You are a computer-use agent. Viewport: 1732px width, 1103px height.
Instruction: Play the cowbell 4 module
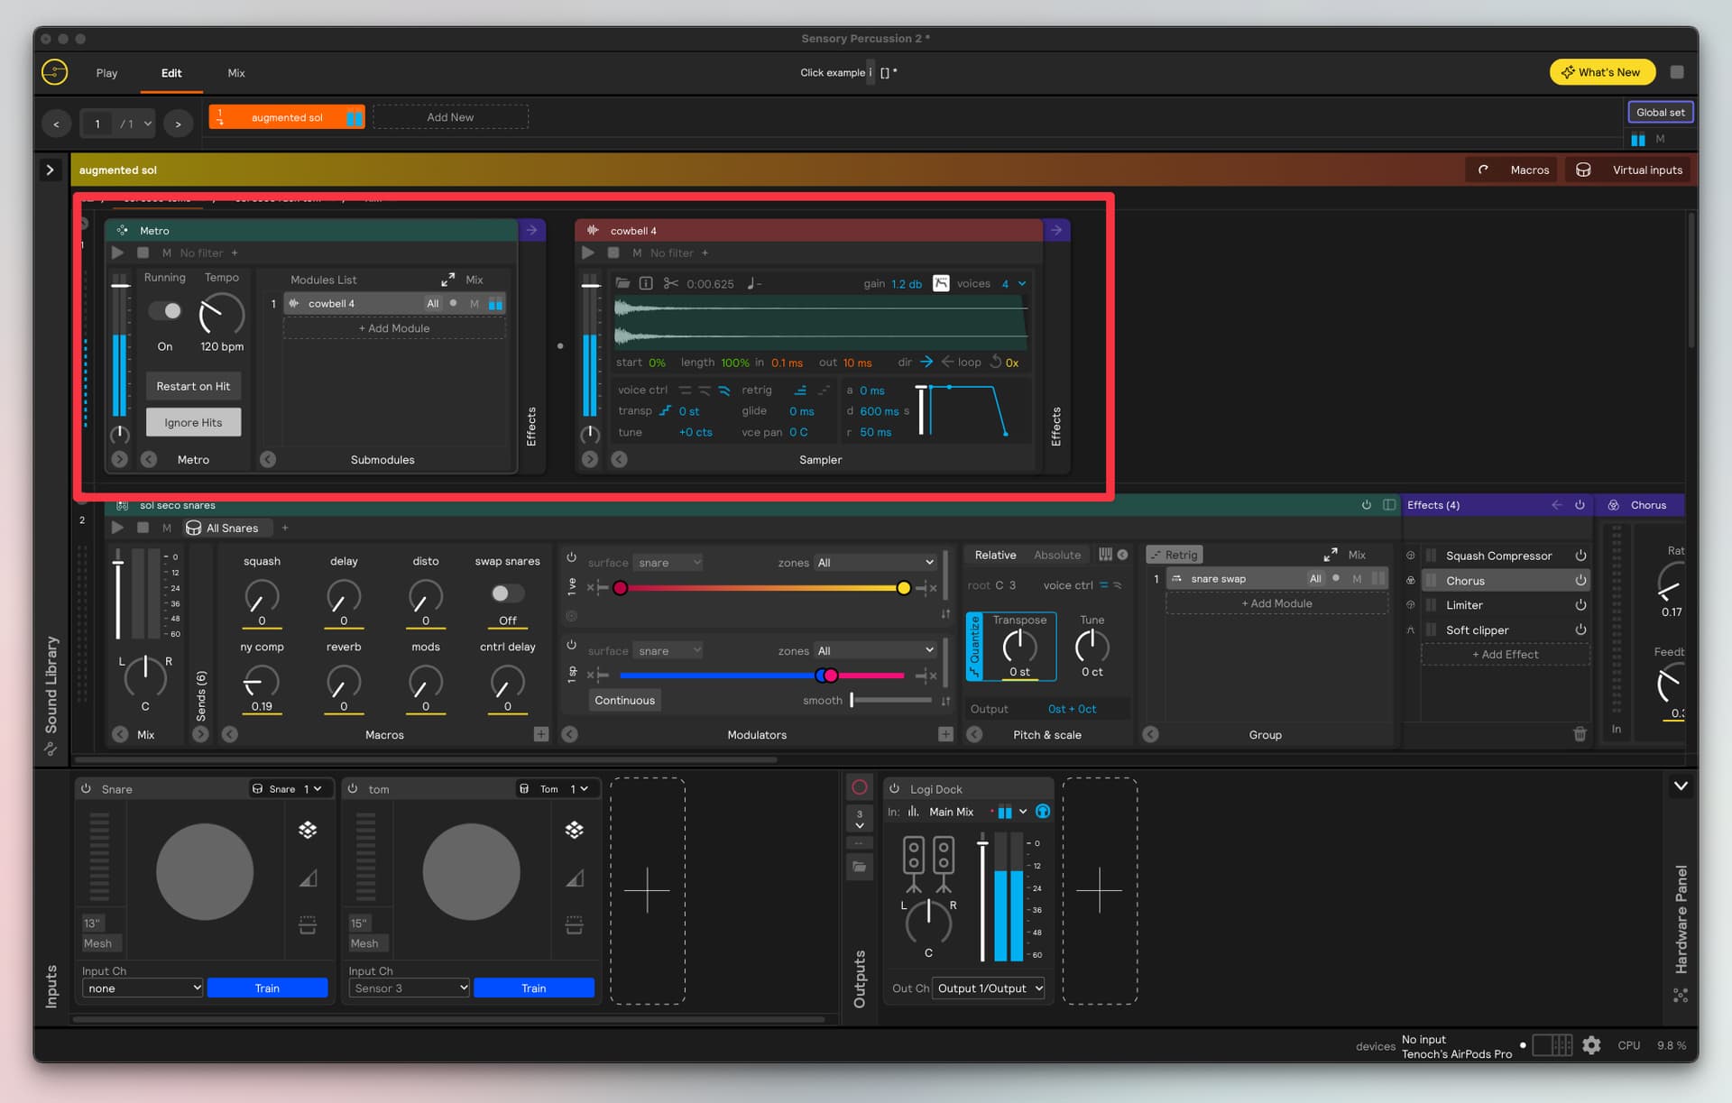click(588, 253)
